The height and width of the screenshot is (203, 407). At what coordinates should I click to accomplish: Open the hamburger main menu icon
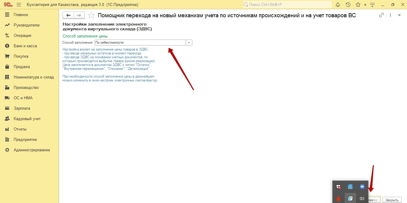pos(19,5)
